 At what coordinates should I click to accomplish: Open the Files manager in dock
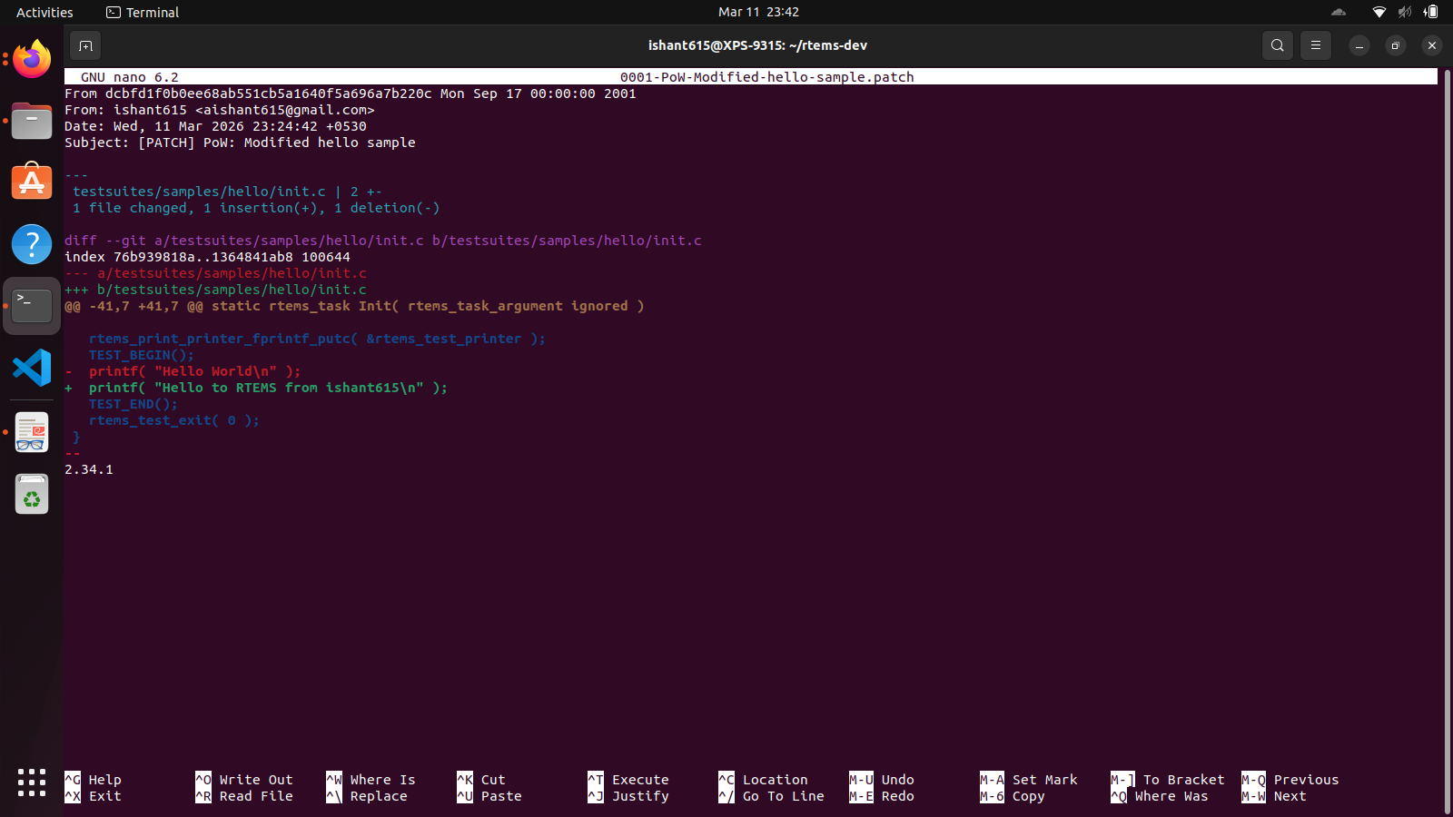tap(32, 121)
